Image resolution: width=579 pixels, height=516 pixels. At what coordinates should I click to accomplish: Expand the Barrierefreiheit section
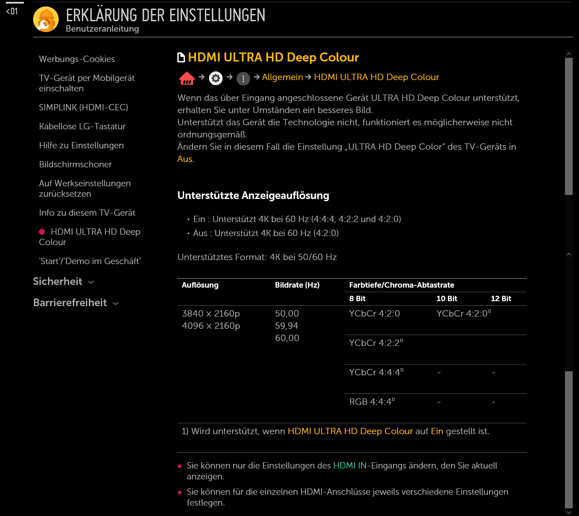pyautogui.click(x=76, y=303)
